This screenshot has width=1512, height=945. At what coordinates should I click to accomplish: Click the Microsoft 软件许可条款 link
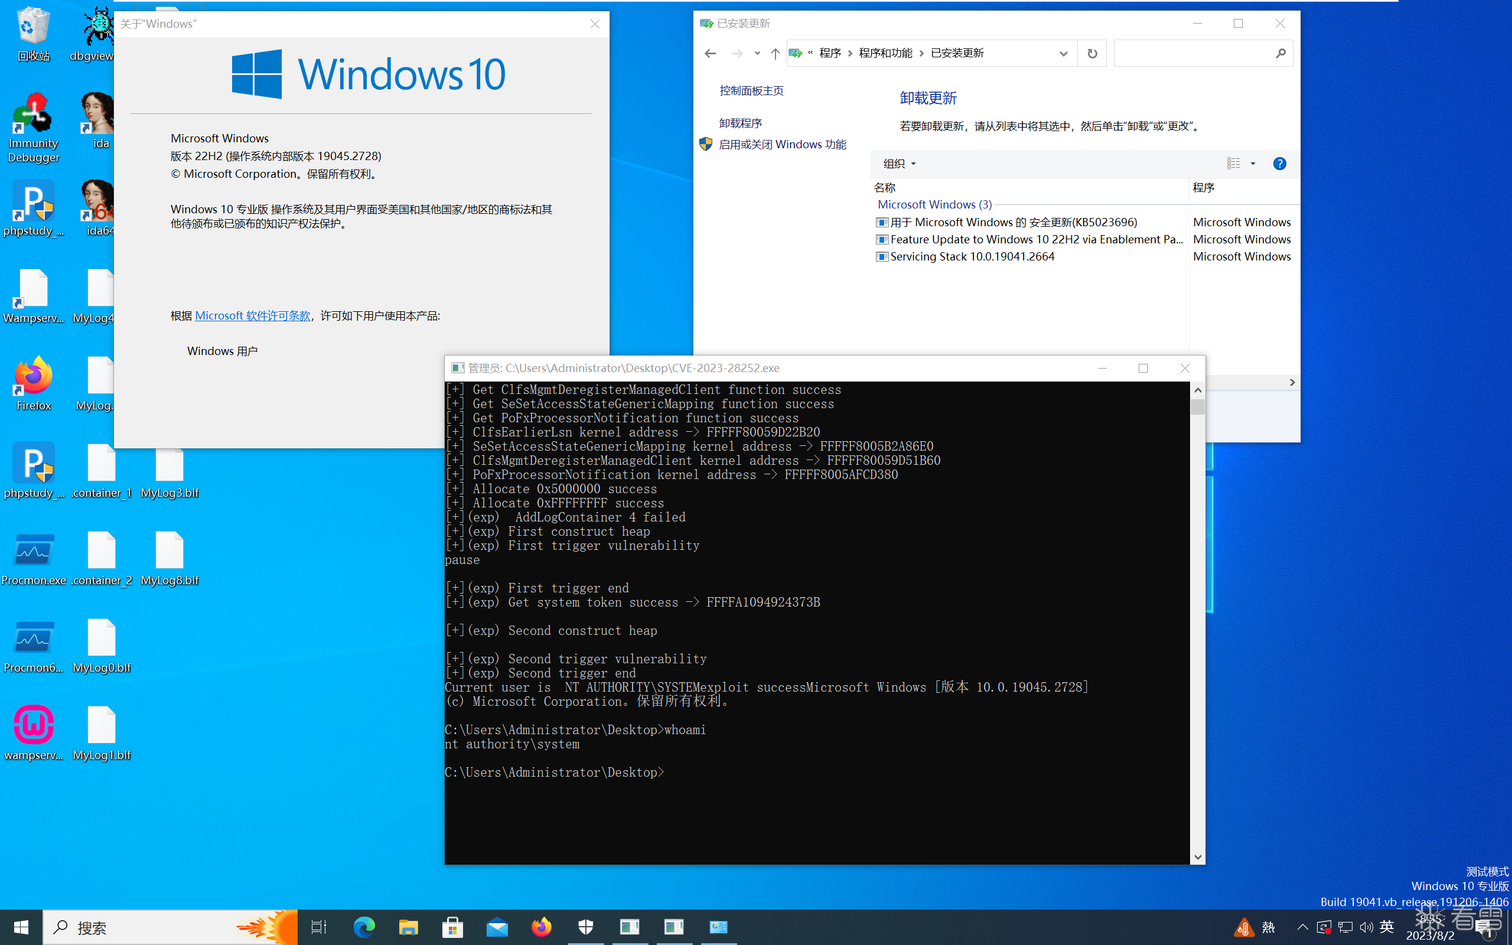[252, 315]
